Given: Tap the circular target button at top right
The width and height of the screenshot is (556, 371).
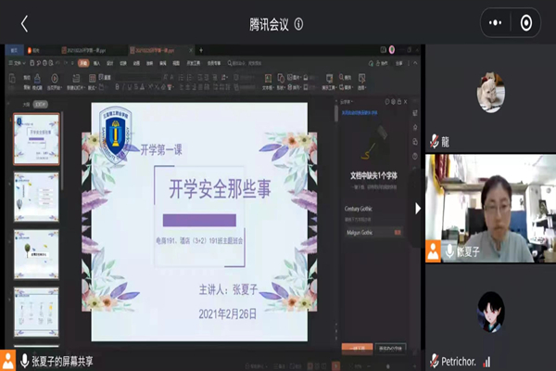Looking at the screenshot, I should [x=525, y=23].
